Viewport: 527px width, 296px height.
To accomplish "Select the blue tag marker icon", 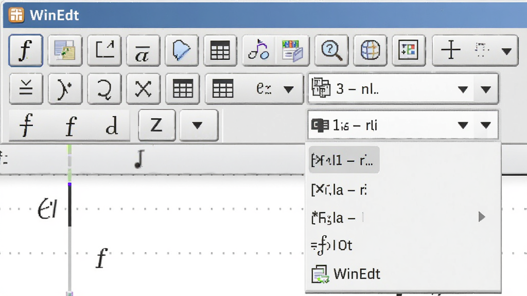I will (182, 50).
